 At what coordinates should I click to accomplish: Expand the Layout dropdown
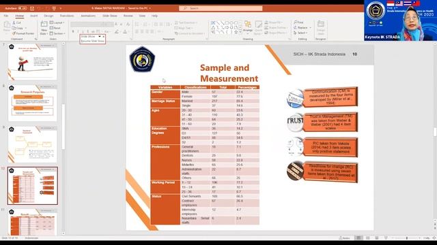click(57, 22)
